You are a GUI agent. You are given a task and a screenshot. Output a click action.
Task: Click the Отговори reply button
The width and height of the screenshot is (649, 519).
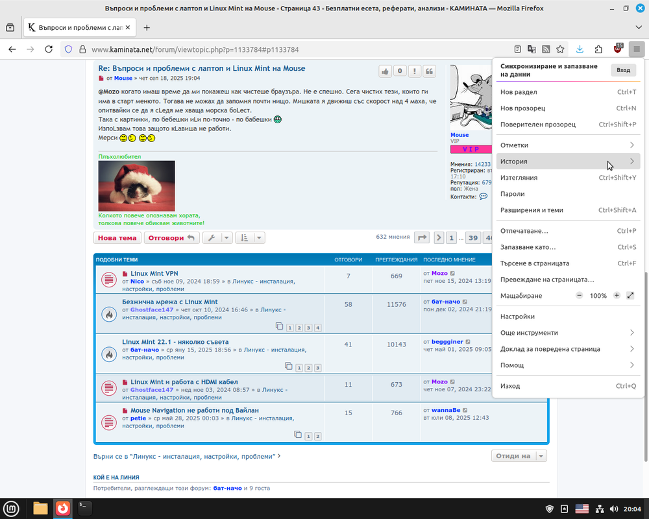click(x=171, y=237)
